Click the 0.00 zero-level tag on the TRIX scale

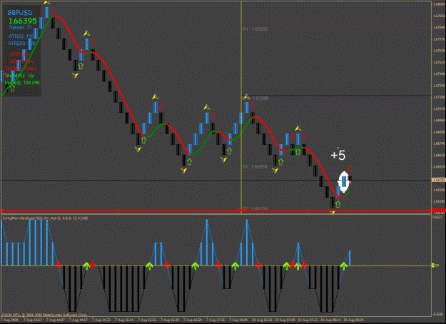click(x=435, y=265)
